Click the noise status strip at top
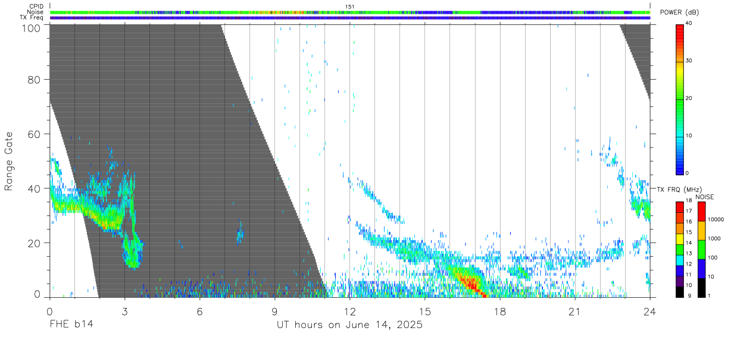This screenshot has height=337, width=731. [x=349, y=12]
